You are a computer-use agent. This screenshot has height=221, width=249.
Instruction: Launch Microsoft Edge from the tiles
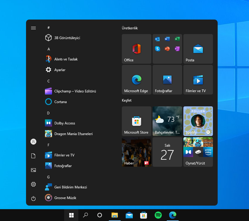136,80
